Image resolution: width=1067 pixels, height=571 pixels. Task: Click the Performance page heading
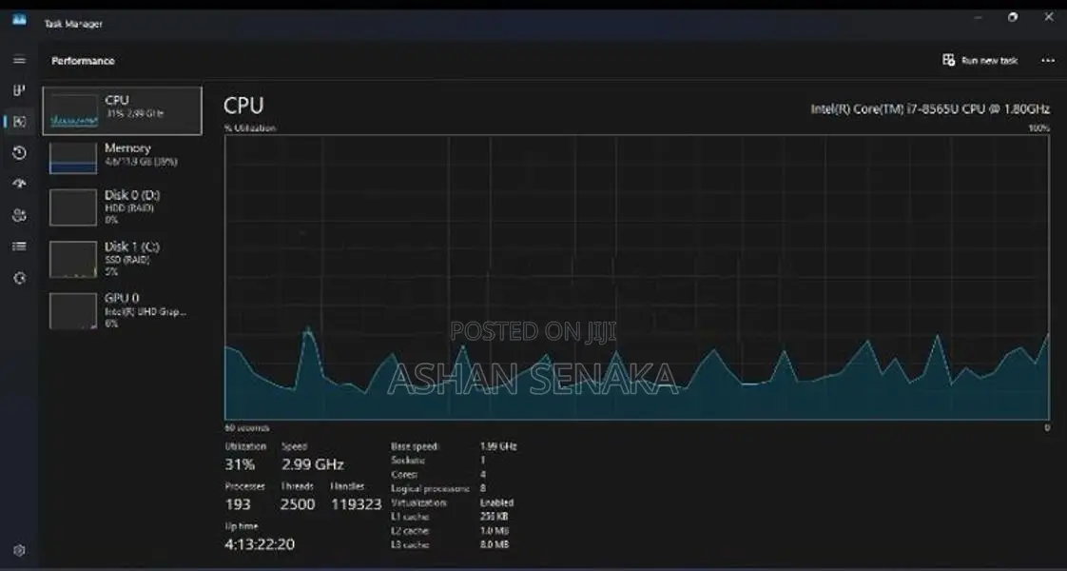83,61
